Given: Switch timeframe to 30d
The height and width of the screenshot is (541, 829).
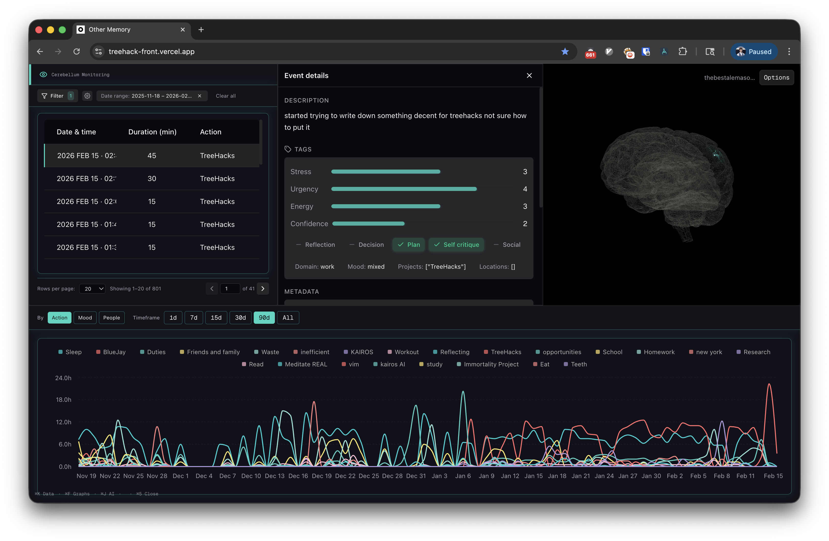Looking at the screenshot, I should (x=240, y=318).
